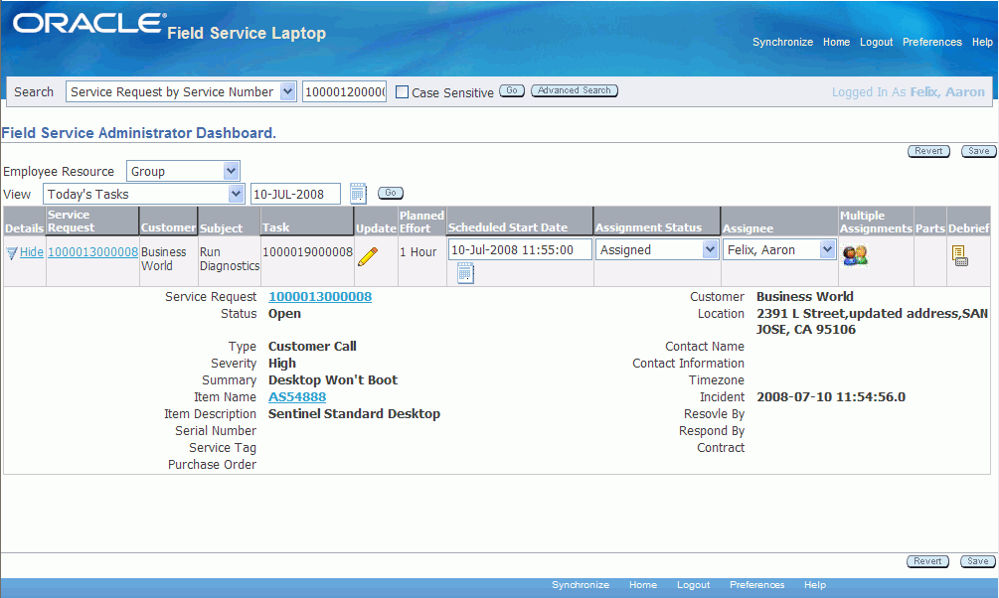Viewport: 999px width, 598px height.
Task: Click the location address 2391 L Street
Action: pyautogui.click(x=872, y=322)
